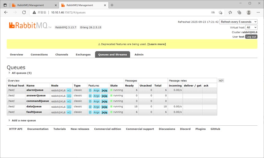Open the browser settings ellipsis menu

point(258,13)
